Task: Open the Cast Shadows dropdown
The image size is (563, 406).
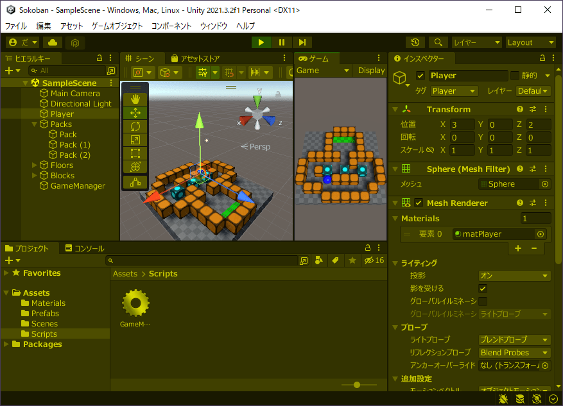Action: tap(514, 276)
